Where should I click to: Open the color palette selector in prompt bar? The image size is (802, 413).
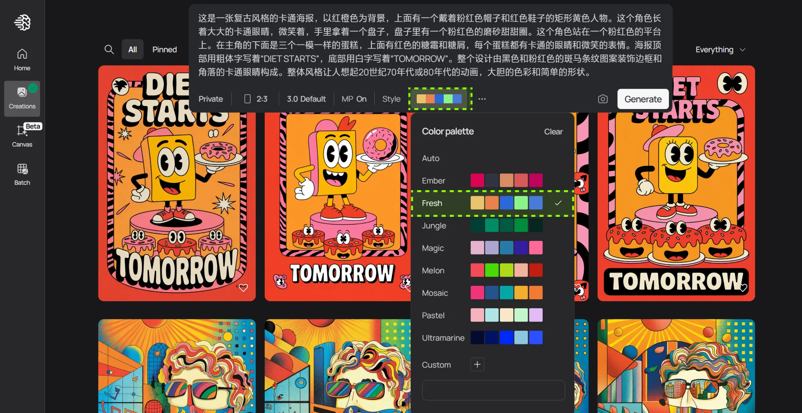439,99
